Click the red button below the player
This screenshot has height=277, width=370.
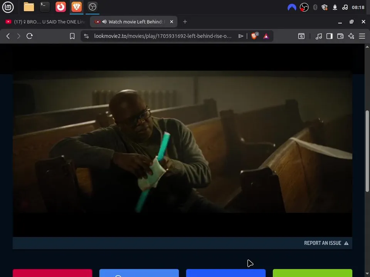click(x=52, y=273)
